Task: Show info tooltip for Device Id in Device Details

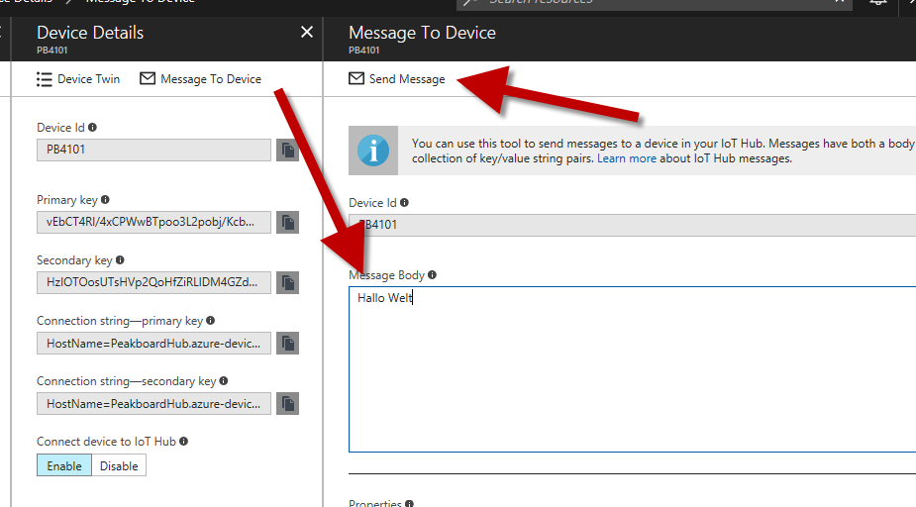Action: click(x=92, y=128)
